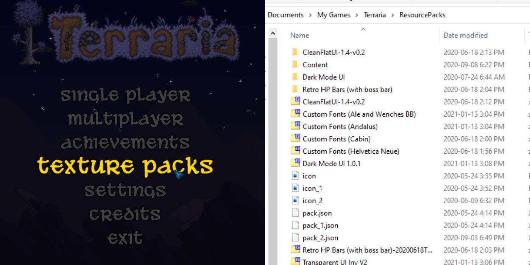Select pack_2.json file name
Image resolution: width=530 pixels, height=265 pixels.
click(x=320, y=238)
